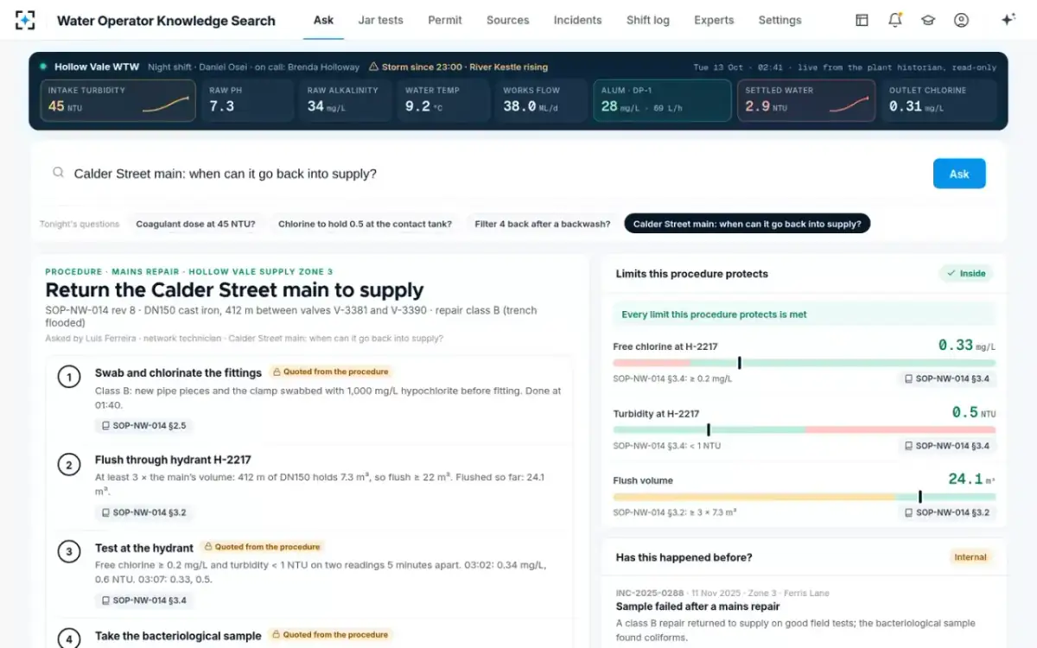
Task: Go to the Shift log tab
Action: (648, 20)
